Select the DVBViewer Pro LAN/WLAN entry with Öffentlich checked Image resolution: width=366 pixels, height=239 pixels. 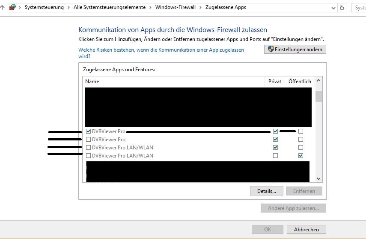click(x=122, y=155)
